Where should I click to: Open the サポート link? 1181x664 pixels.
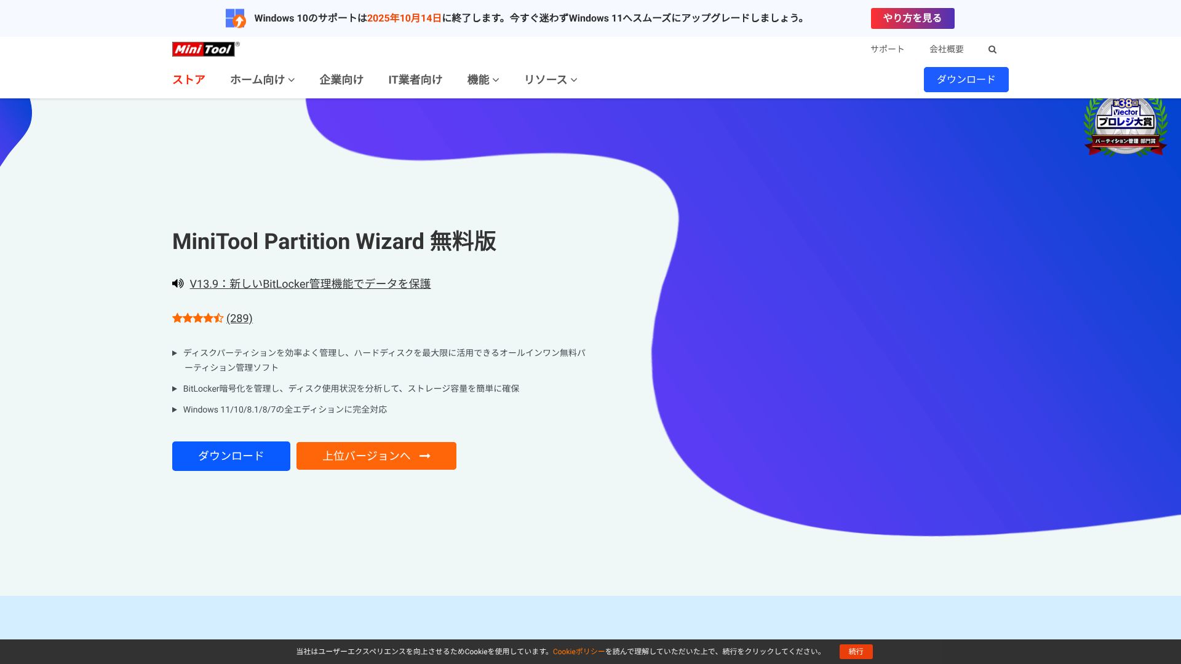[887, 49]
